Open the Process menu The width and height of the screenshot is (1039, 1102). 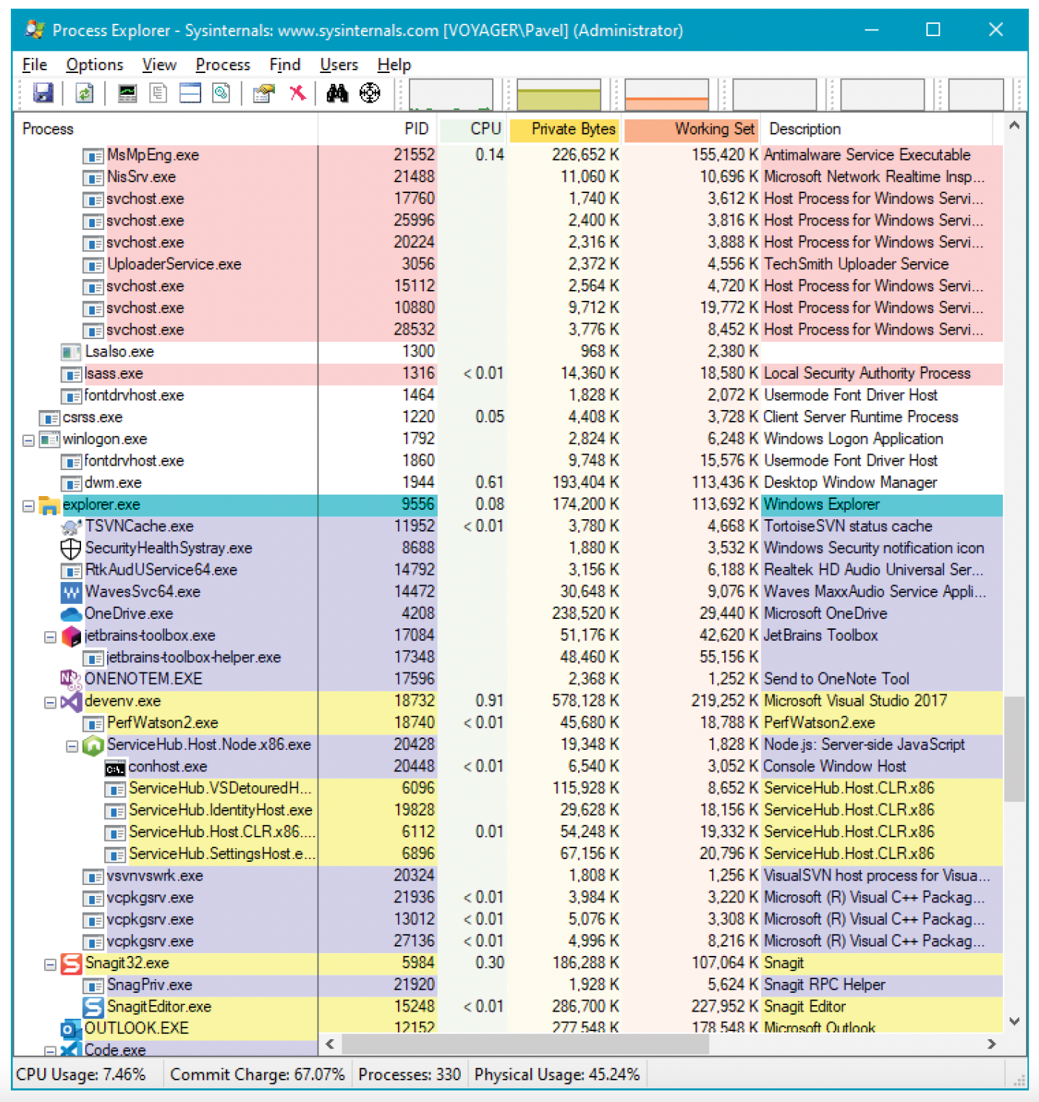(x=223, y=64)
